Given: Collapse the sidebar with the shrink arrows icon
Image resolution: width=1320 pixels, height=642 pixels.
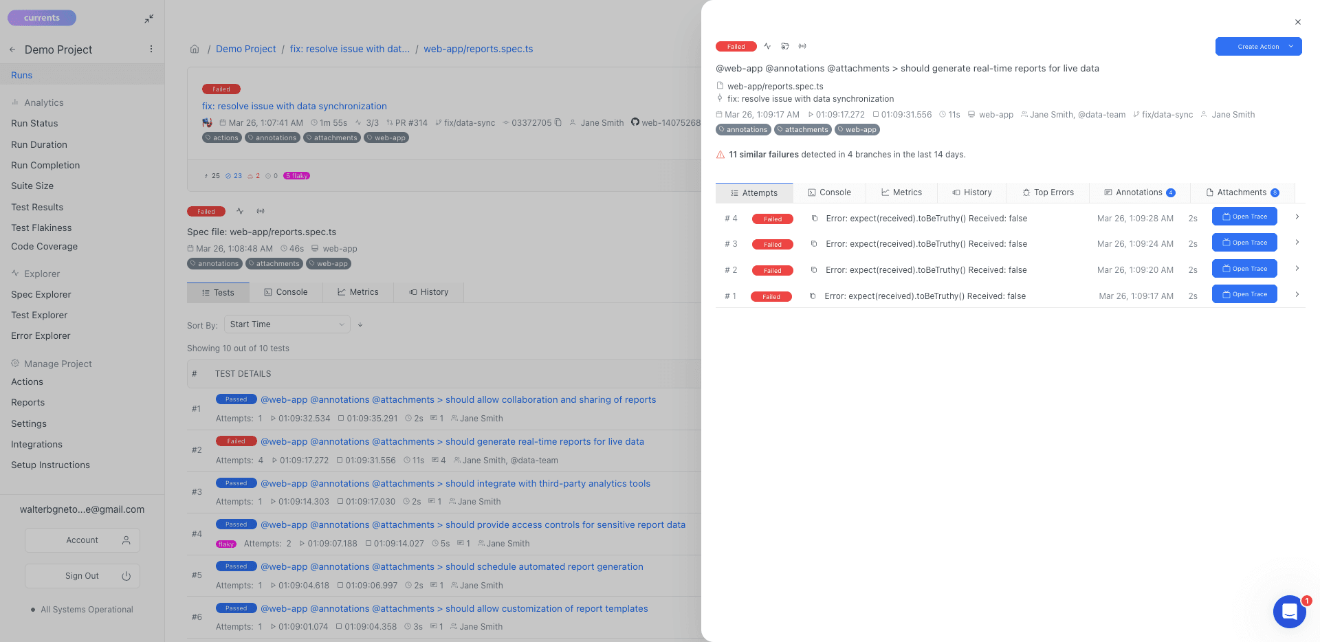Looking at the screenshot, I should (x=148, y=19).
